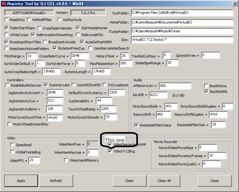
Task: Click the RunFolder path field
Action: [x=182, y=13]
